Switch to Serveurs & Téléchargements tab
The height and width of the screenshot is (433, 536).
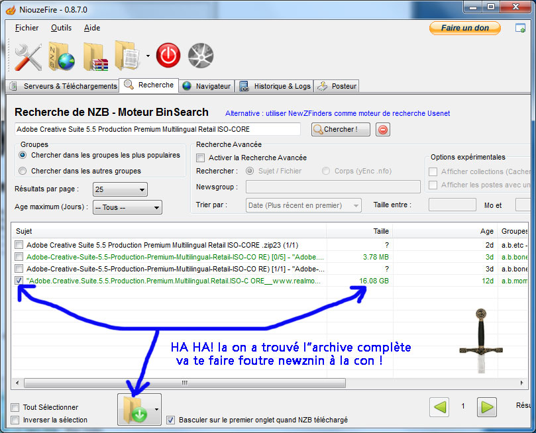click(63, 86)
